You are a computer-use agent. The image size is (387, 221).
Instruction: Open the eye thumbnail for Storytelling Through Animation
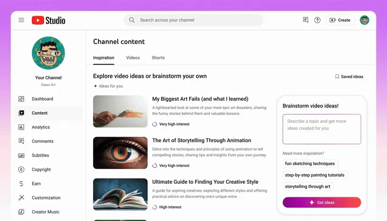120,153
